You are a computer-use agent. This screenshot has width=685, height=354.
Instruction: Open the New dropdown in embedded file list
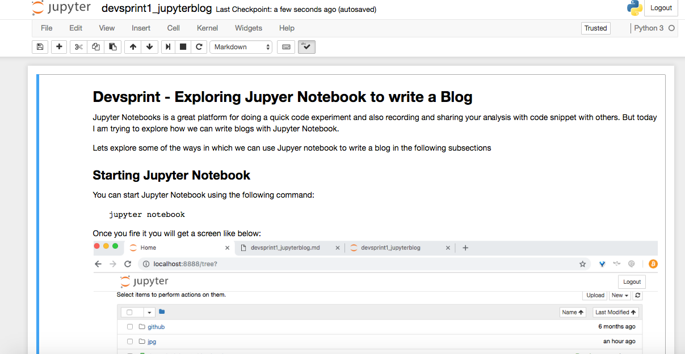pos(620,295)
